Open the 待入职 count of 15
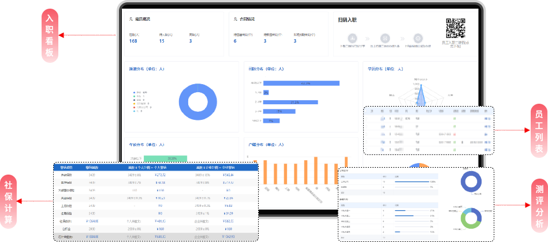 [x=162, y=41]
